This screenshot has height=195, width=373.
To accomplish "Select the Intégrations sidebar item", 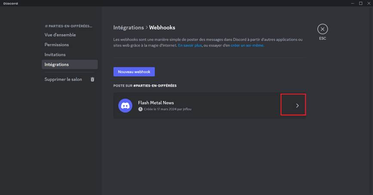I will 57,64.
